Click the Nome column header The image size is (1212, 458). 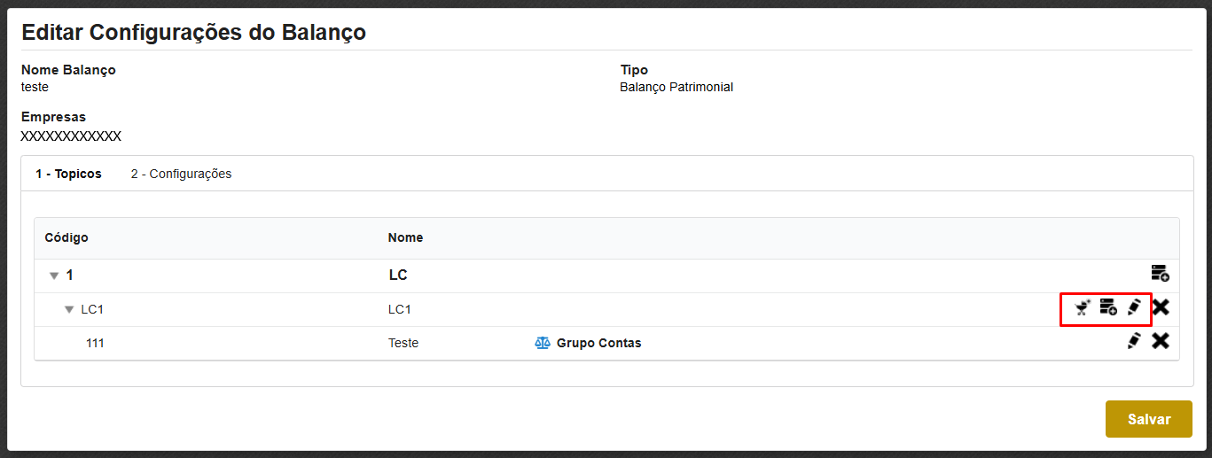405,237
